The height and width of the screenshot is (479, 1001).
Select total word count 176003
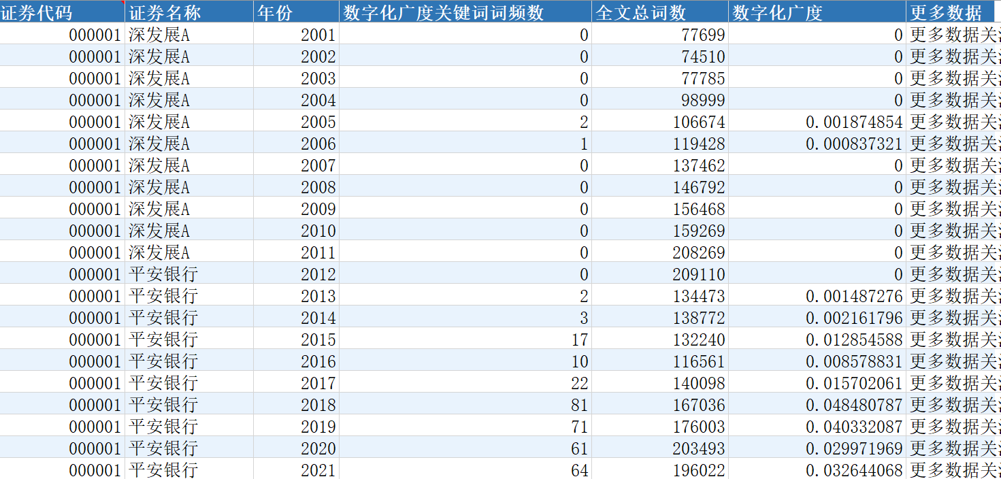(x=660, y=427)
